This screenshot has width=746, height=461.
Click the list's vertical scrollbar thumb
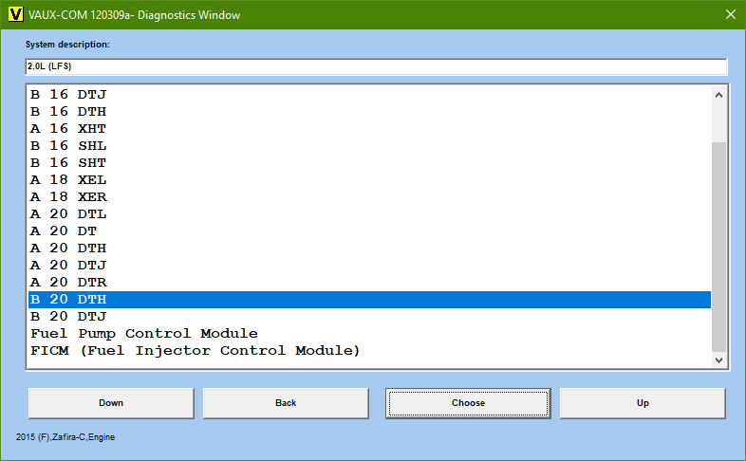(x=718, y=247)
